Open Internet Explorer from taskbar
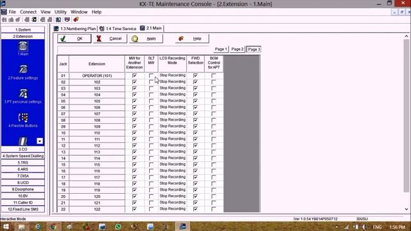The height and width of the screenshot is (231, 411). coord(38,227)
